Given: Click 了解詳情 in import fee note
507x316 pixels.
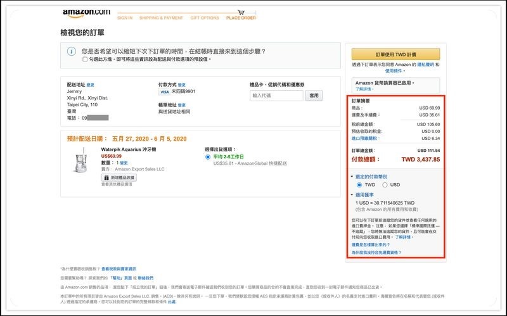Looking at the screenshot, I should [x=403, y=237].
